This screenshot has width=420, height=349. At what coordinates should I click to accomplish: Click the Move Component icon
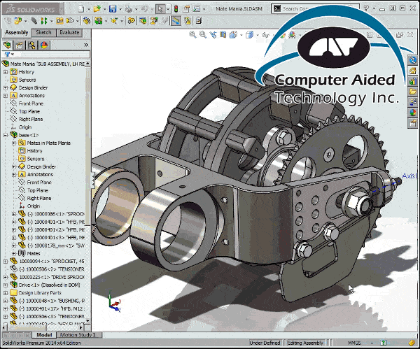(69, 20)
